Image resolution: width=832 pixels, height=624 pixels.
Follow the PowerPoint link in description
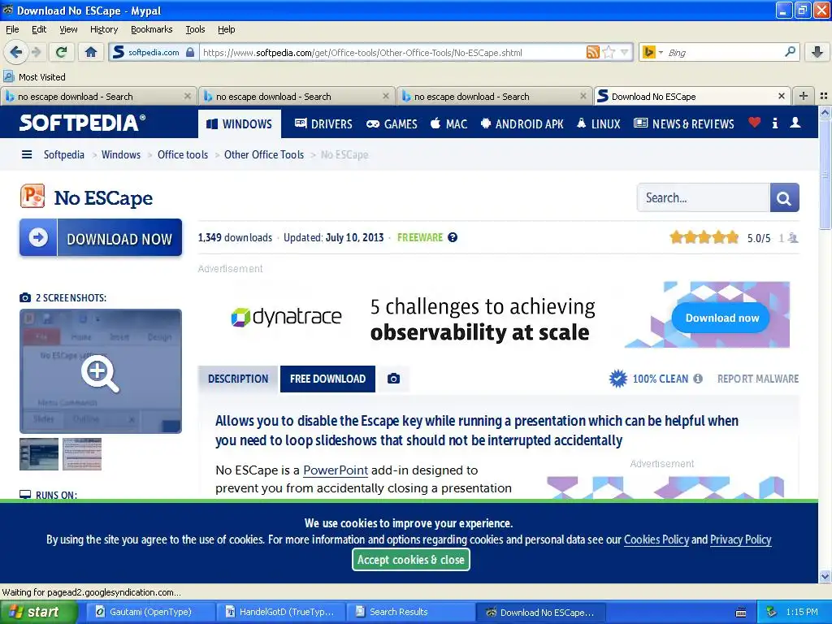click(336, 470)
